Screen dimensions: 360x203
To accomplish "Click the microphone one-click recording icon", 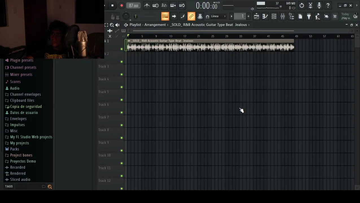I will click(319, 5).
